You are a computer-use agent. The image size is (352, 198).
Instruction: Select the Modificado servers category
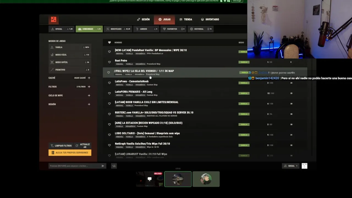click(x=118, y=29)
